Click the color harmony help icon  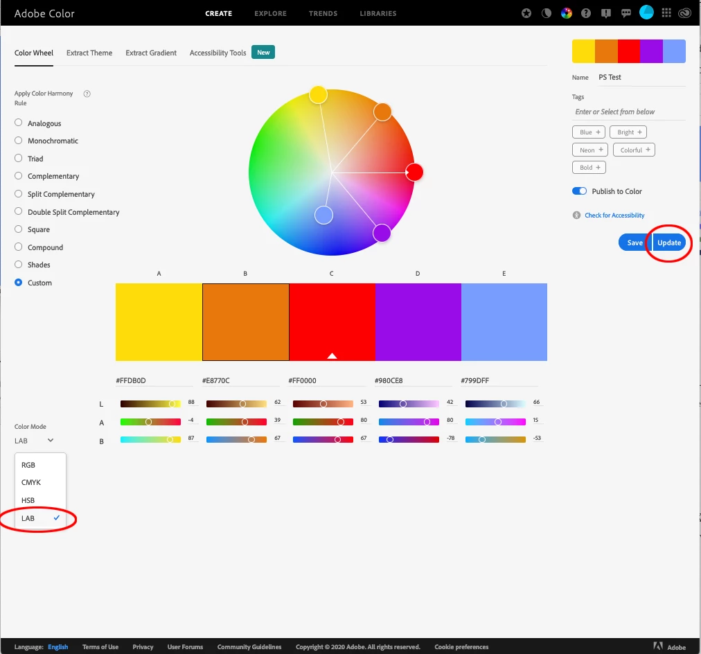[x=87, y=94]
